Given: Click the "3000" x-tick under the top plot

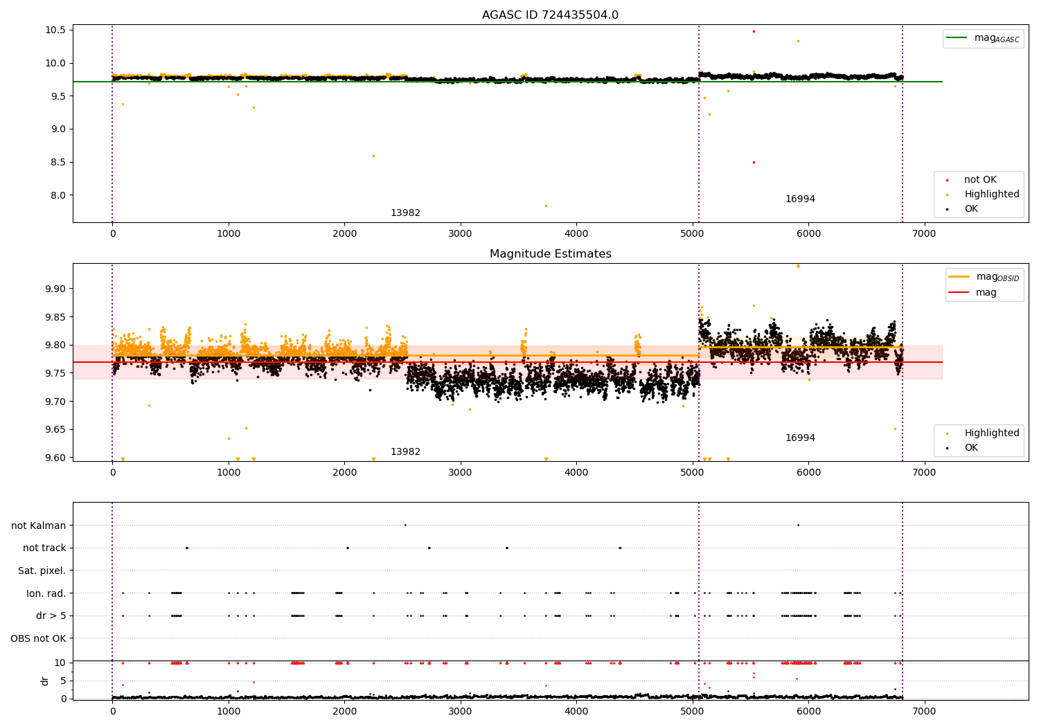Looking at the screenshot, I should 461,234.
